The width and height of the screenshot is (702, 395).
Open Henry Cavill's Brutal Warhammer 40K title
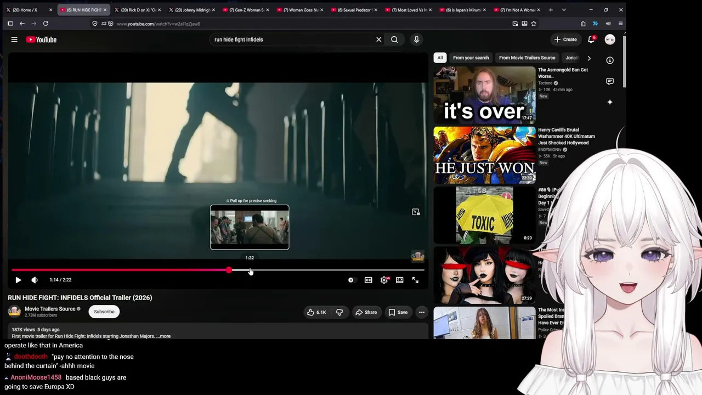(567, 137)
